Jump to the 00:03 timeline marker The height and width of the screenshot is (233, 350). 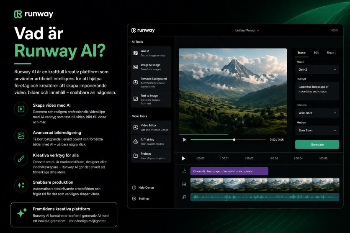(274, 158)
